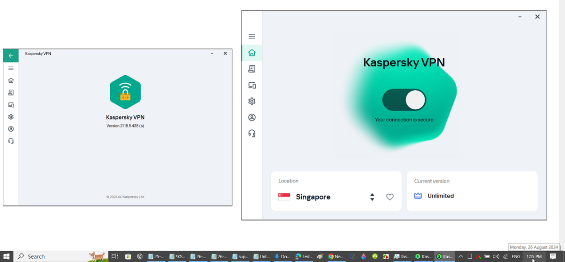Click the crown icon next to Unlimited
This screenshot has height=262, width=565.
pos(418,196)
